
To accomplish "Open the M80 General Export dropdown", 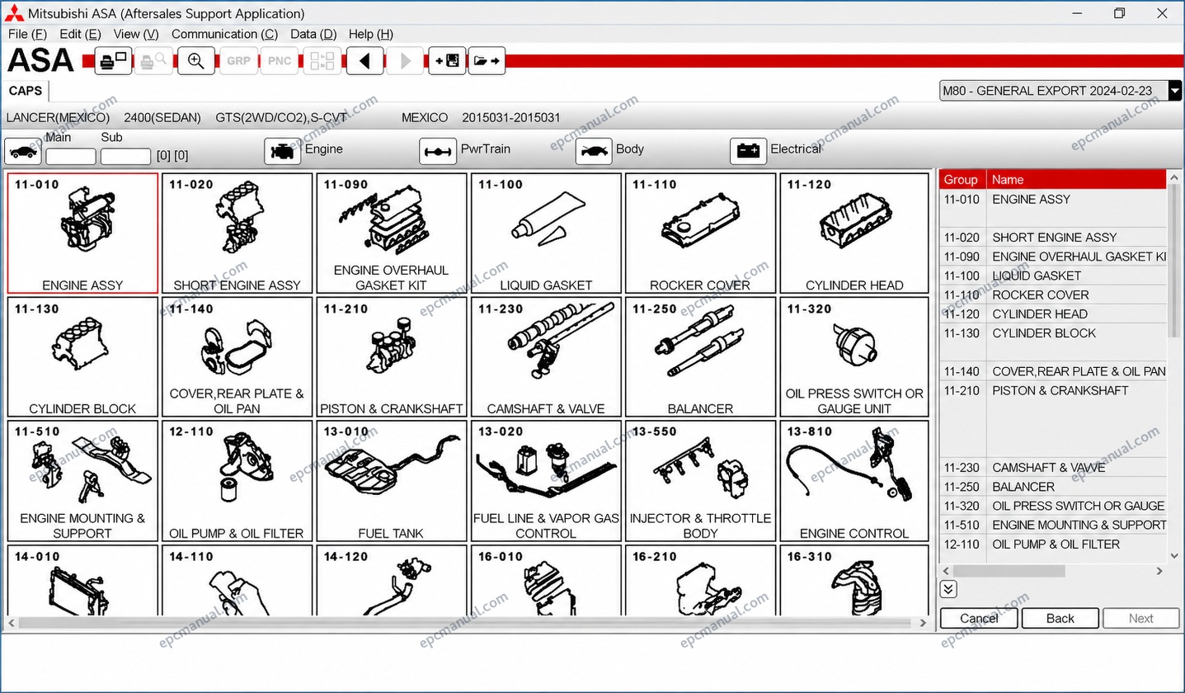I will 1061,91.
